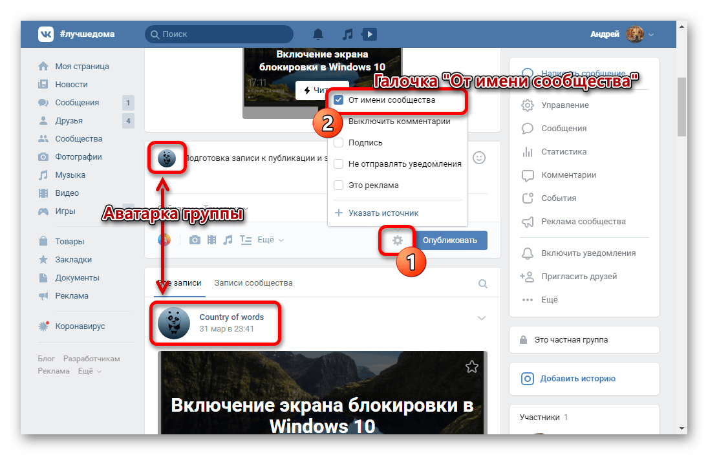Bookmark the post with the star icon

[x=472, y=366]
